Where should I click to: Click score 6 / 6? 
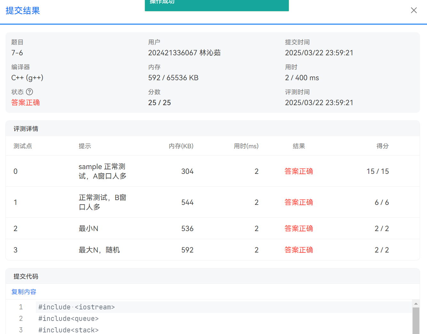(382, 202)
